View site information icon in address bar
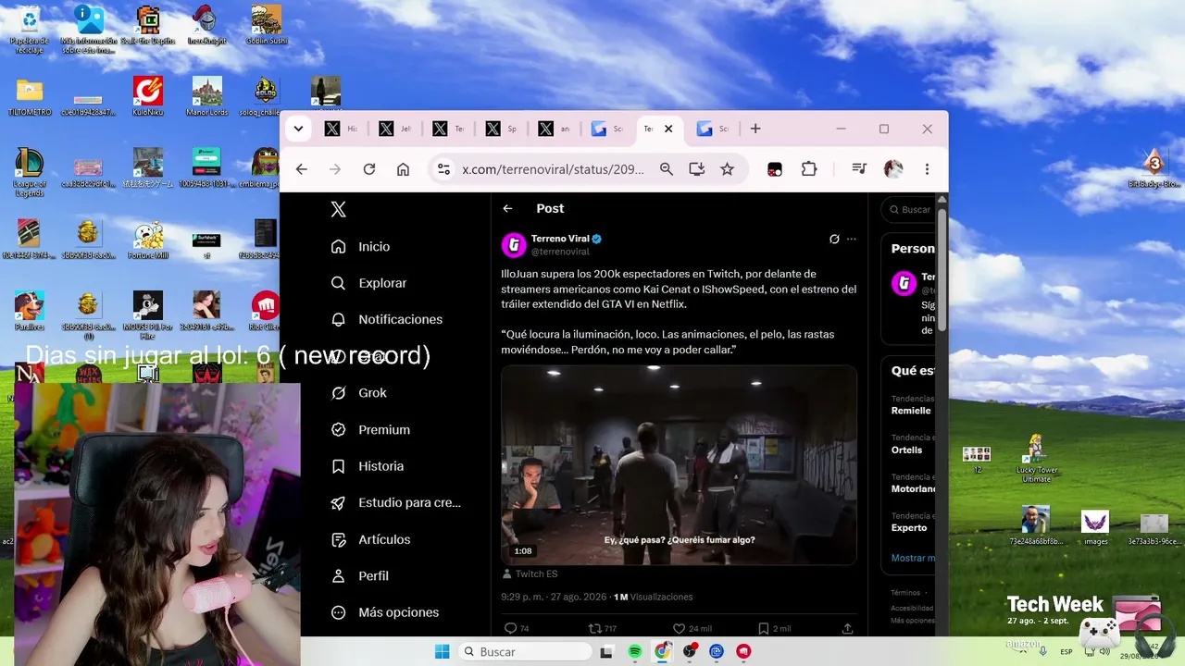 443,169
